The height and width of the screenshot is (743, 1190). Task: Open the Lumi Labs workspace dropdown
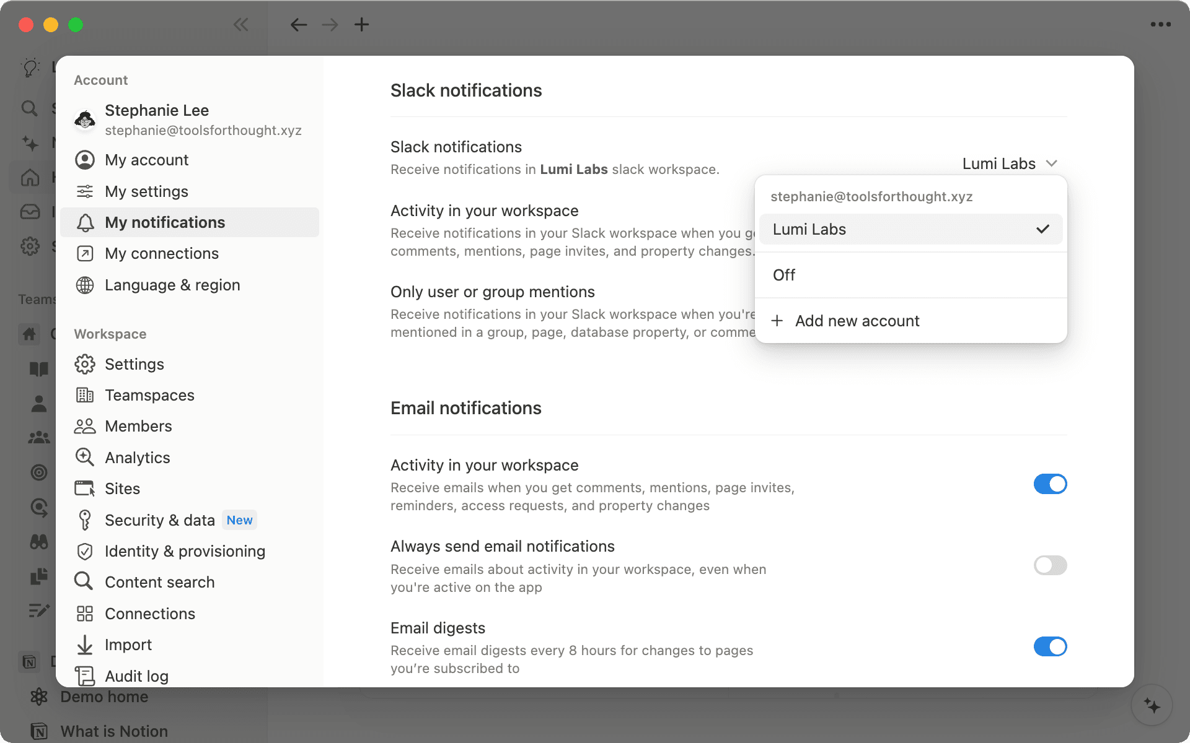click(x=1009, y=163)
